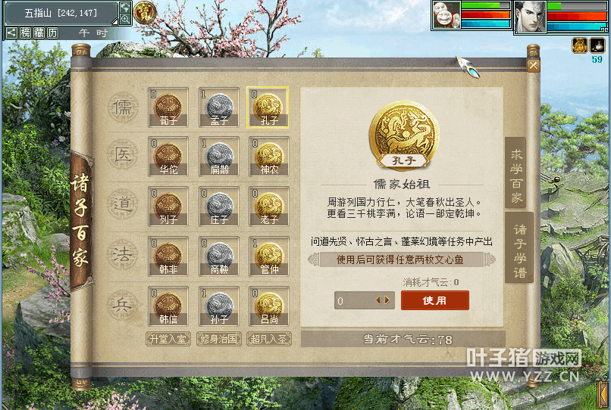This screenshot has height=410, width=611.
Task: Click the red 使用 button
Action: point(435,300)
